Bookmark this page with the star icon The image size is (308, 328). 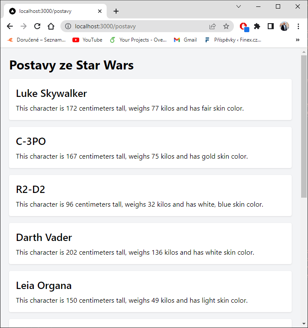(226, 26)
